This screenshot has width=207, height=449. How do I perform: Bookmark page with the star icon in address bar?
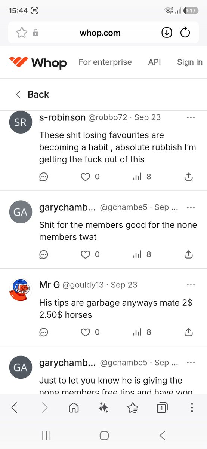(x=22, y=33)
